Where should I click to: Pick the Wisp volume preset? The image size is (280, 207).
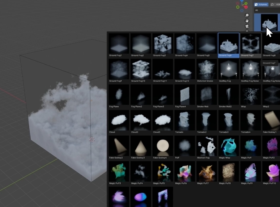251,96
